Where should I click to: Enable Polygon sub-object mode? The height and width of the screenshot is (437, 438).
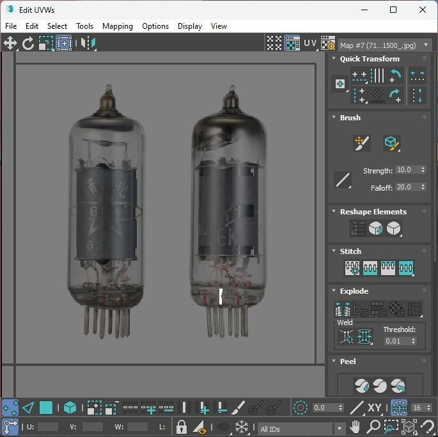coord(46,408)
